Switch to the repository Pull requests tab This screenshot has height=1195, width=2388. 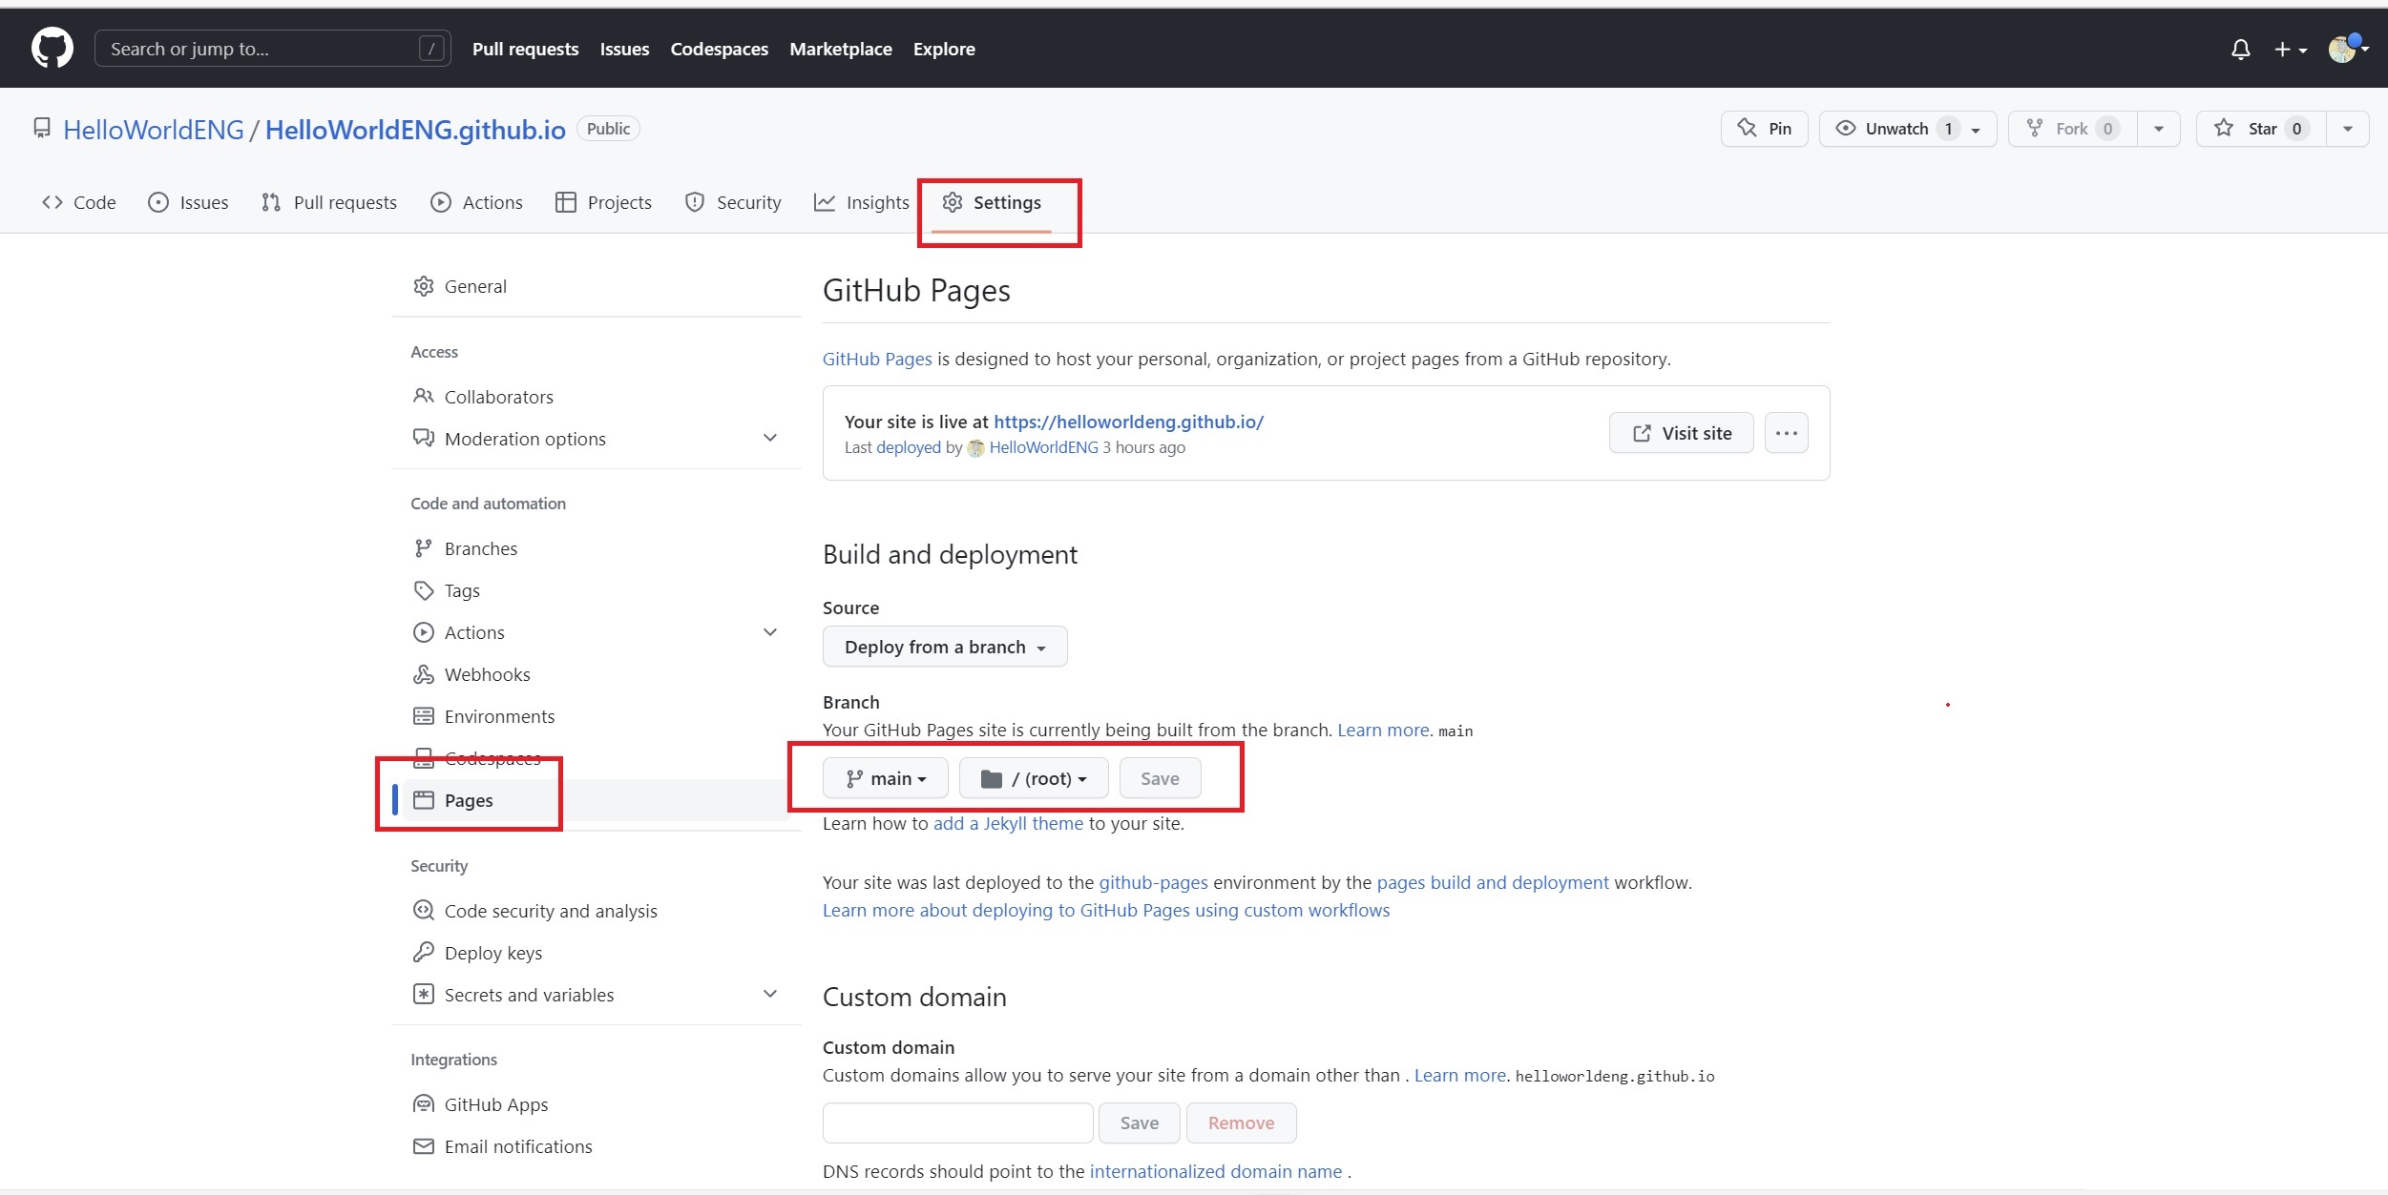329,202
